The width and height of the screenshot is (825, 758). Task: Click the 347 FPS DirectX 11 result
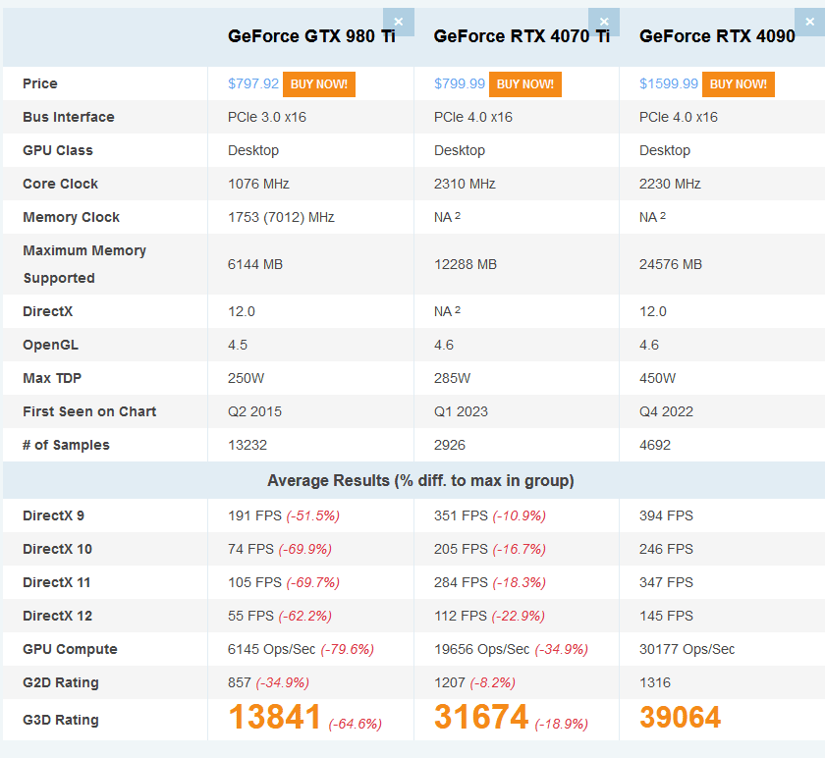(666, 582)
